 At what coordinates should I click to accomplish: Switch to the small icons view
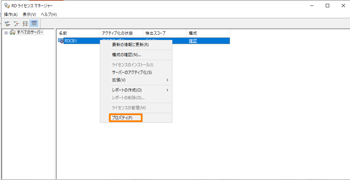17,23
